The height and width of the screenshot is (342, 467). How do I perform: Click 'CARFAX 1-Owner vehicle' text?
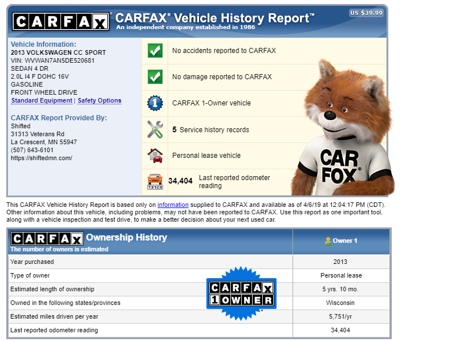coord(212,103)
